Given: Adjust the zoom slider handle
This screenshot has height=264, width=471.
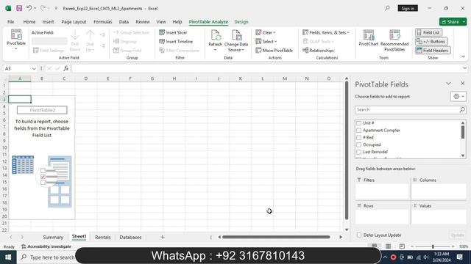Looking at the screenshot, I should coord(433,246).
